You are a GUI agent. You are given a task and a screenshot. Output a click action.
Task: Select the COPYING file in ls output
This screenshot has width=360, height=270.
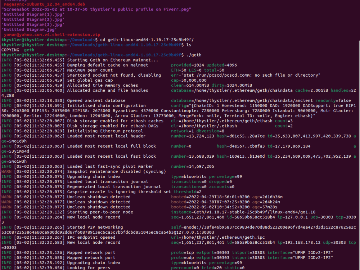click(x=10, y=50)
